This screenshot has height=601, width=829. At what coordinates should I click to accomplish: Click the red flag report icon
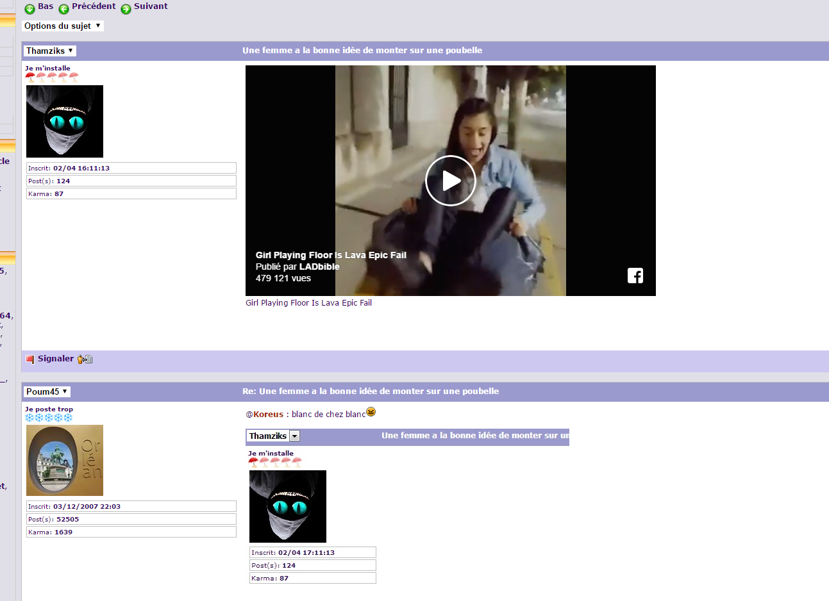coord(30,359)
